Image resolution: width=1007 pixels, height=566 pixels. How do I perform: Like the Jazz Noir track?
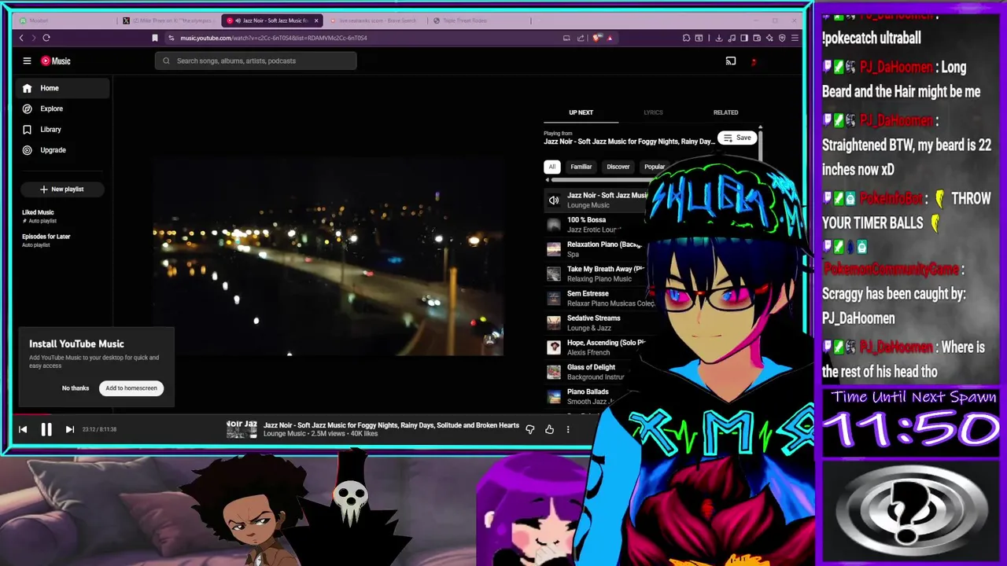click(x=549, y=429)
